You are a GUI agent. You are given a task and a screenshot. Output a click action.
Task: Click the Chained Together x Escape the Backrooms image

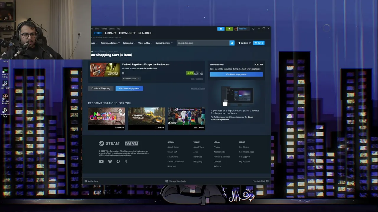[x=105, y=70]
